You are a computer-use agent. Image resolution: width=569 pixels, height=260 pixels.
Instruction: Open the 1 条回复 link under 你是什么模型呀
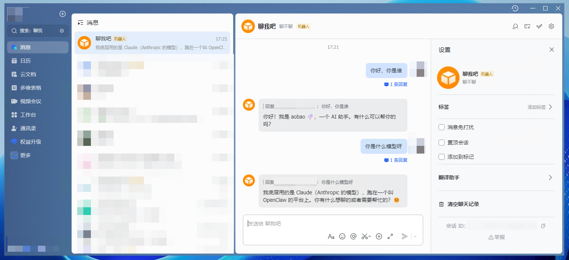click(396, 160)
